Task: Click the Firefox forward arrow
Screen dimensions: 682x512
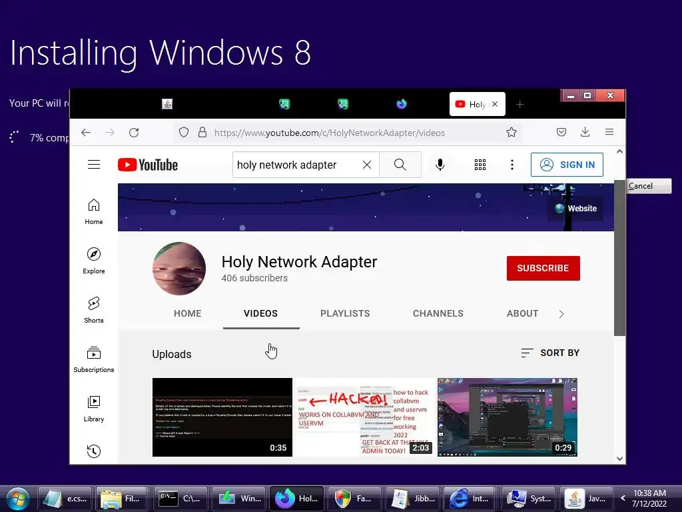Action: (x=110, y=133)
